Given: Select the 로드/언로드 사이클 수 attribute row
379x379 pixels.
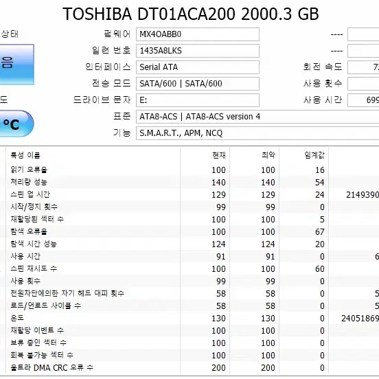Looking at the screenshot, I should tap(189, 306).
